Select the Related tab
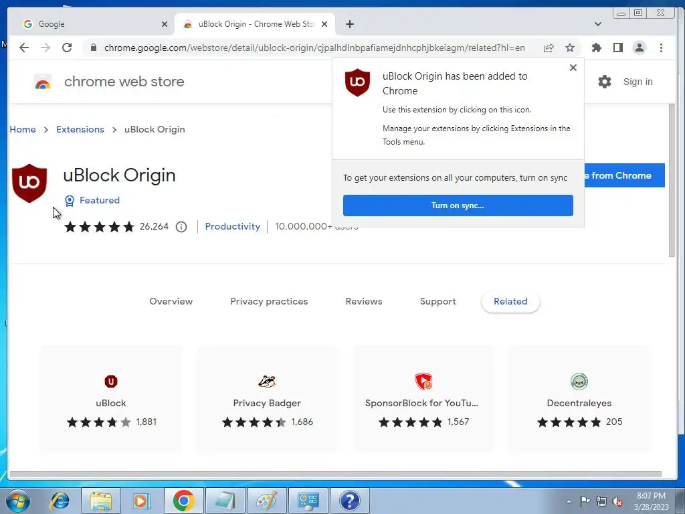685x514 pixels. [x=510, y=301]
